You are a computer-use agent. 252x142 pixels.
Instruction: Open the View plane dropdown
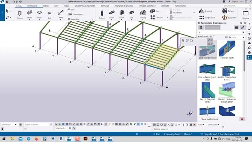coord(213,125)
